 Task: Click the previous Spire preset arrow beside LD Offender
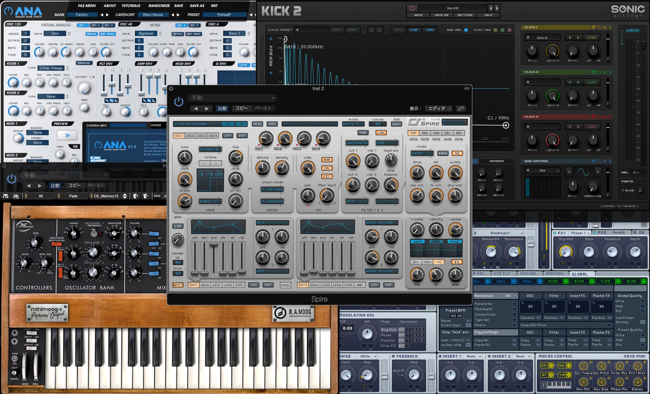228,124
